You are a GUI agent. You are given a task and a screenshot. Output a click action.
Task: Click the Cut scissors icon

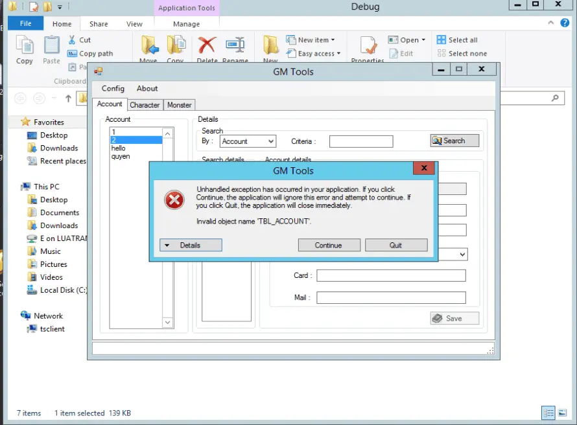pyautogui.click(x=72, y=40)
